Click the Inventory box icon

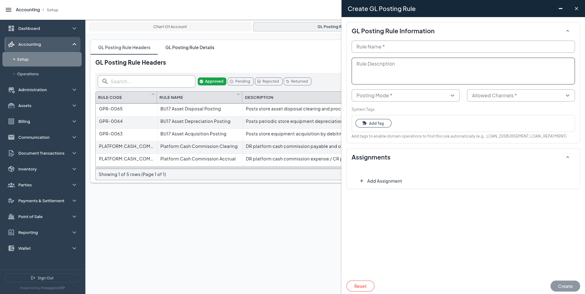pyautogui.click(x=11, y=169)
